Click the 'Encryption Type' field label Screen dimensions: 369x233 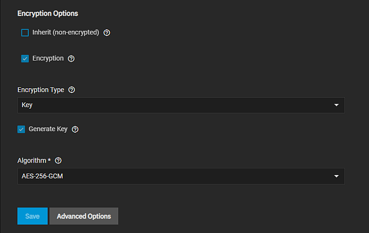(41, 90)
